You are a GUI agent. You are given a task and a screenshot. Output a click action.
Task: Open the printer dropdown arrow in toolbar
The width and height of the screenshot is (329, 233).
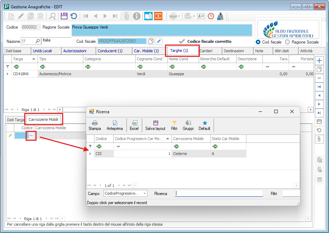click(x=179, y=16)
